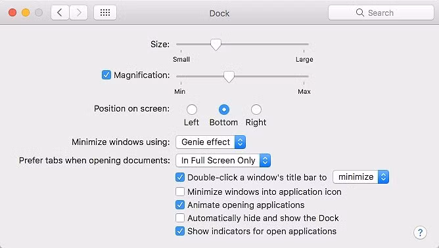Open the minimize title bar action dropdown

click(x=361, y=177)
